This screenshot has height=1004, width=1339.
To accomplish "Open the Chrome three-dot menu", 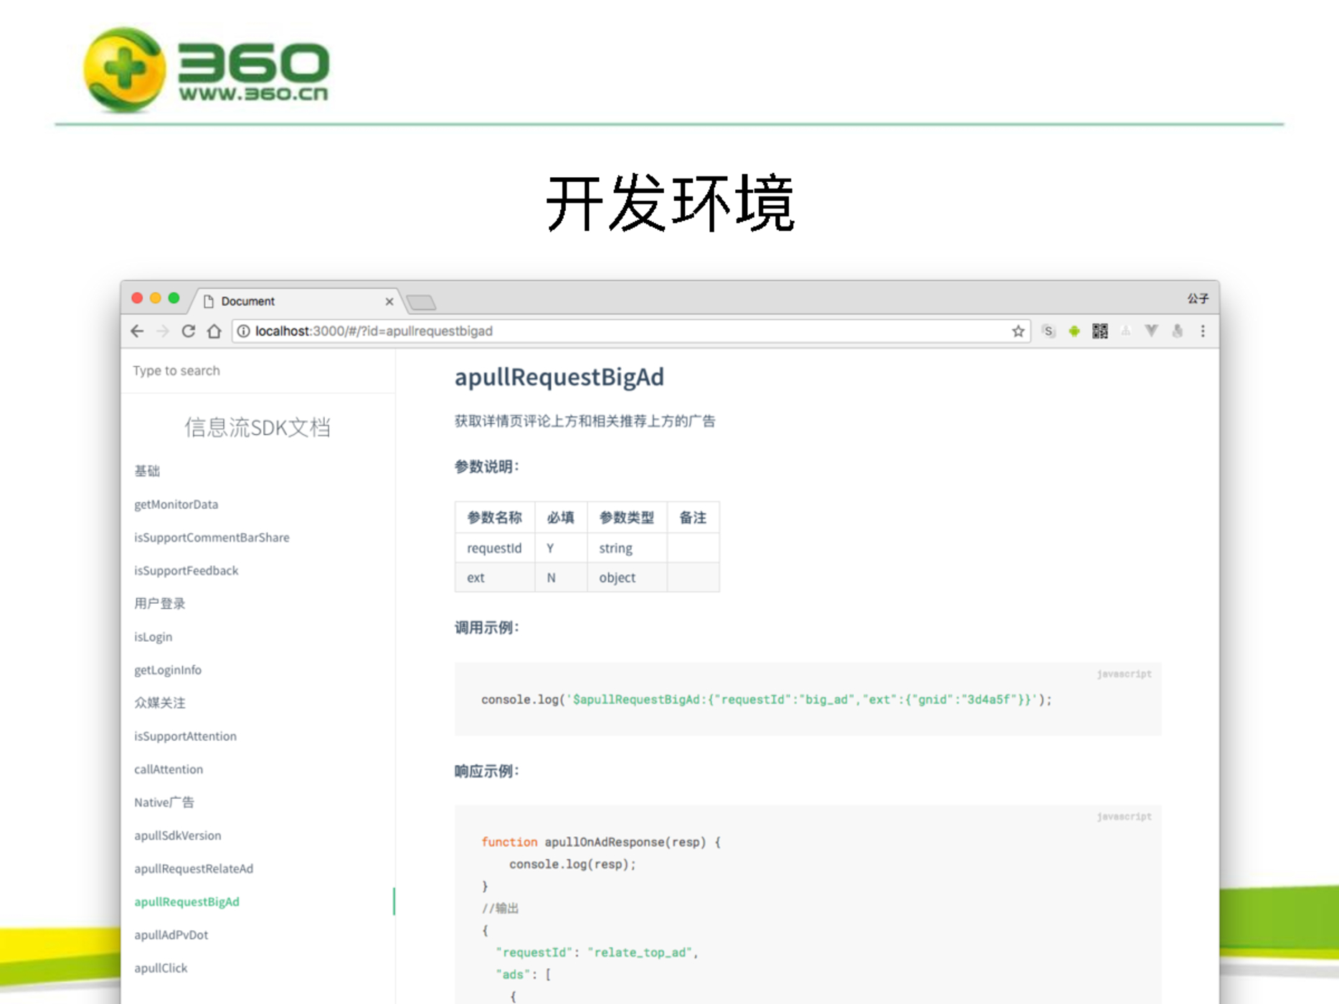I will pyautogui.click(x=1203, y=331).
